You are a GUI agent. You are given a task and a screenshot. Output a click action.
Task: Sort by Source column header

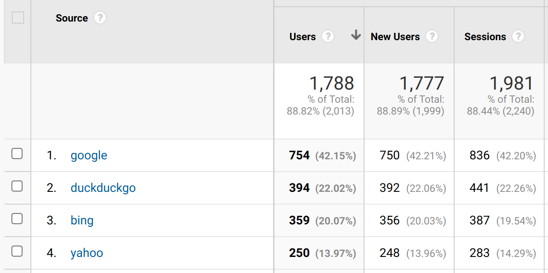(x=71, y=18)
